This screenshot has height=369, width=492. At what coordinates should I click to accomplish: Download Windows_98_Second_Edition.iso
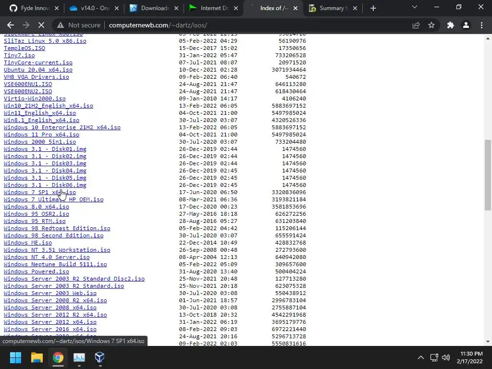pyautogui.click(x=54, y=235)
